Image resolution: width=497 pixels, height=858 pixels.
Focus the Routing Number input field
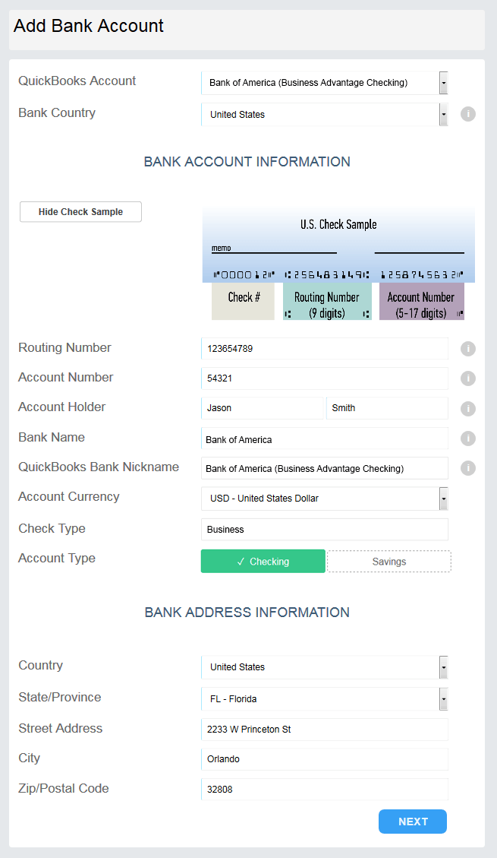point(325,349)
